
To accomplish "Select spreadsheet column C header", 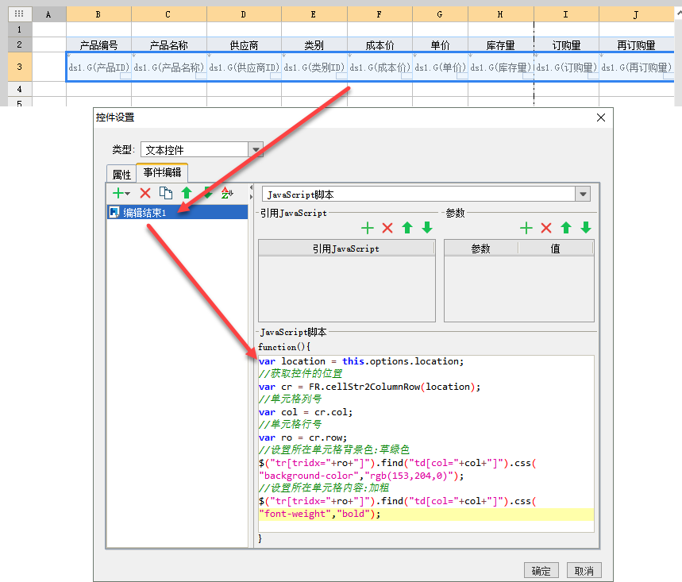I will (x=169, y=14).
